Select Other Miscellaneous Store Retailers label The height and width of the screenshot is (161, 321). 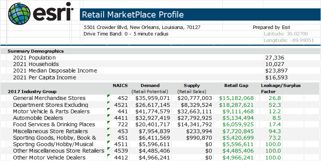pos(59,151)
